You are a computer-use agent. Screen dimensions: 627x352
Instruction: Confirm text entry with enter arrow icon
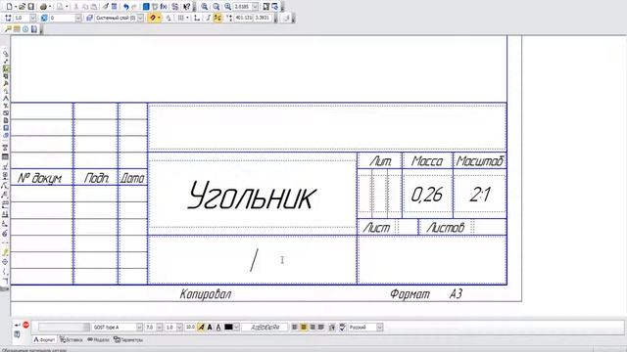[x=18, y=326]
